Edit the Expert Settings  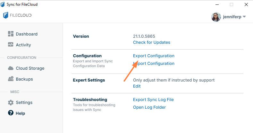[x=137, y=86]
